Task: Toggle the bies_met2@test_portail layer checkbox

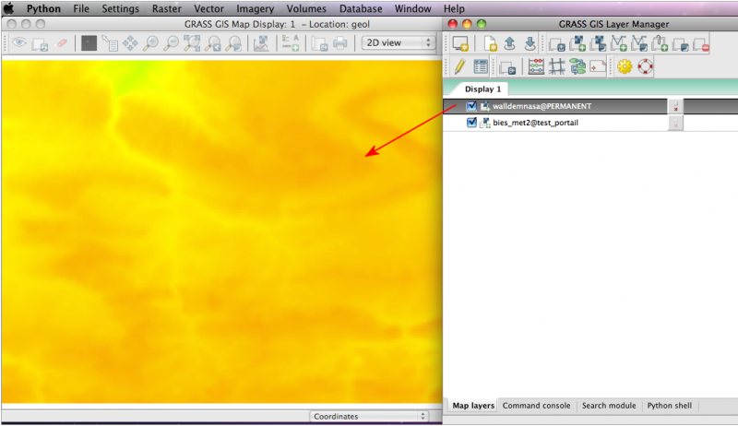Action: pyautogui.click(x=471, y=123)
